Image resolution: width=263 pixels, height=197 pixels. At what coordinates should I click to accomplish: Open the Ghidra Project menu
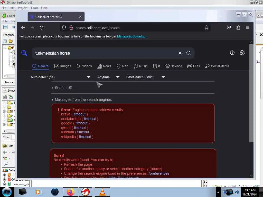[23, 8]
